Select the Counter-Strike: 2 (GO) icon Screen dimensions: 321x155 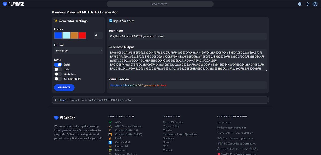pos(110,134)
